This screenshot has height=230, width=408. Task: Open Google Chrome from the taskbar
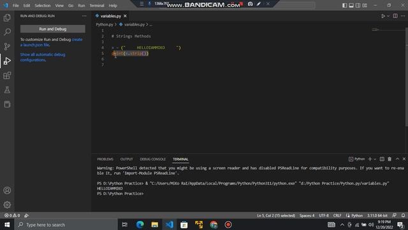(x=214, y=224)
